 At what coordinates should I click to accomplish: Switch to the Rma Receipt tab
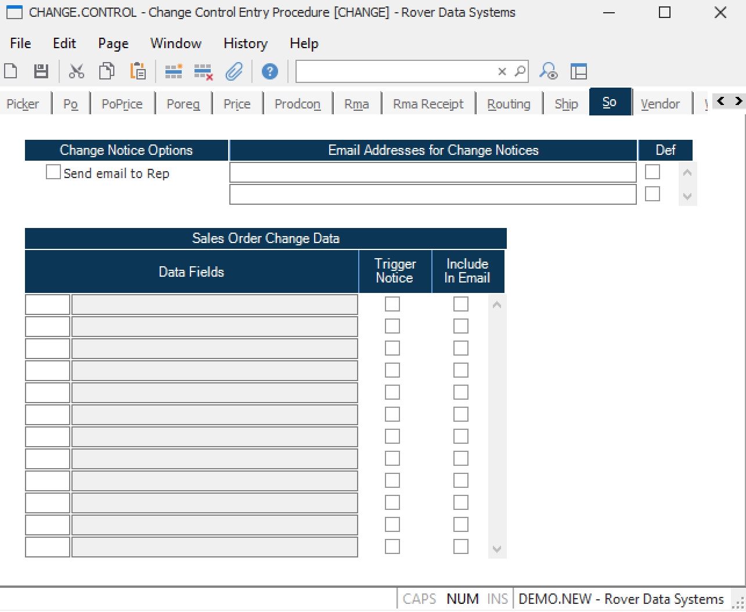point(428,104)
